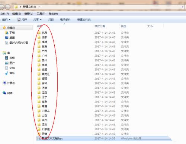This screenshot has height=144, width=186.
Task: Select the 南通 folder icon
Action: coord(39,106)
